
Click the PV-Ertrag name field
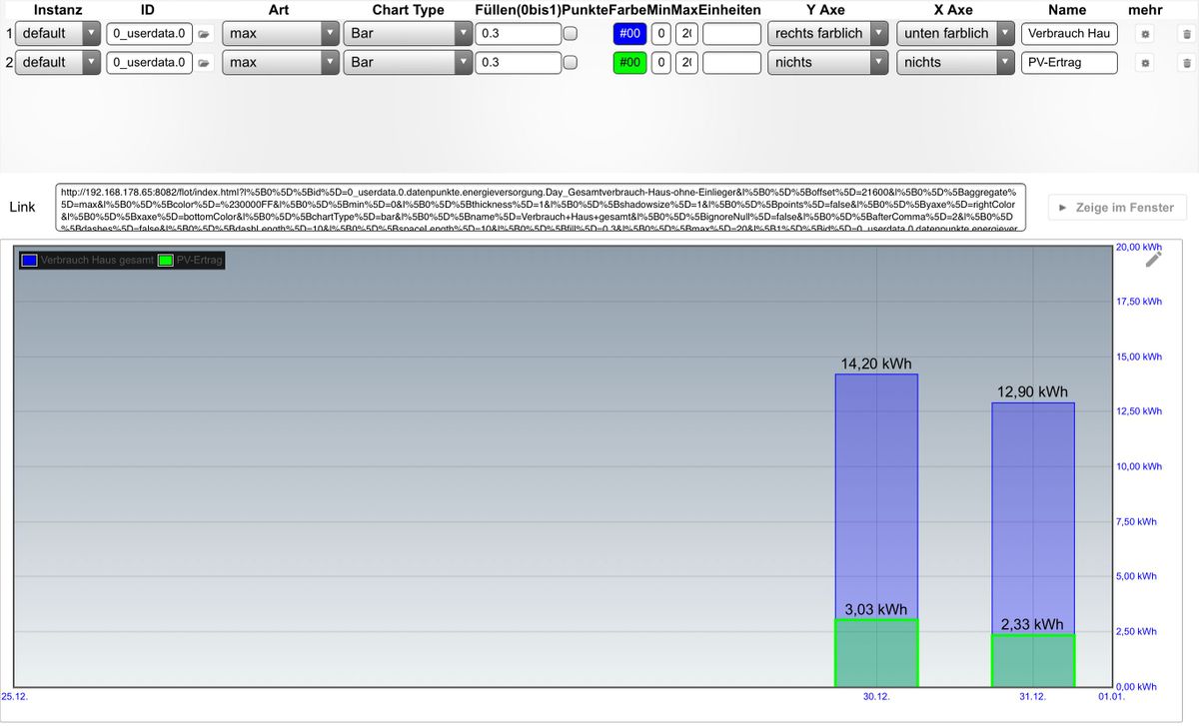1068,62
